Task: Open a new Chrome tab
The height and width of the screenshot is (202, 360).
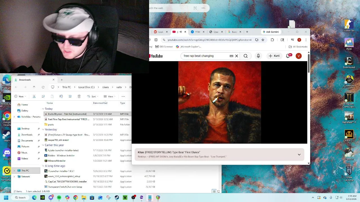Action: [x=247, y=32]
